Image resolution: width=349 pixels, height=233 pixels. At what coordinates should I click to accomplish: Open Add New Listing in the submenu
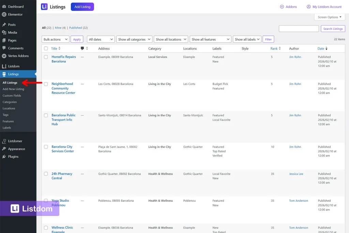click(13, 89)
